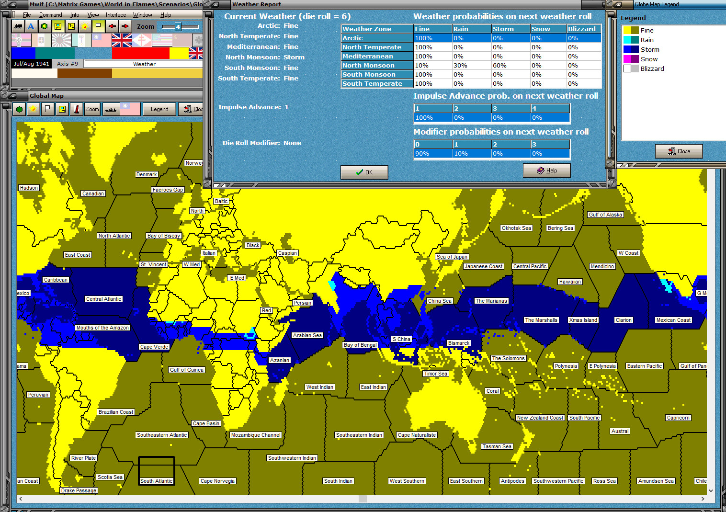Confirm the Weather Report with OK

coord(364,172)
